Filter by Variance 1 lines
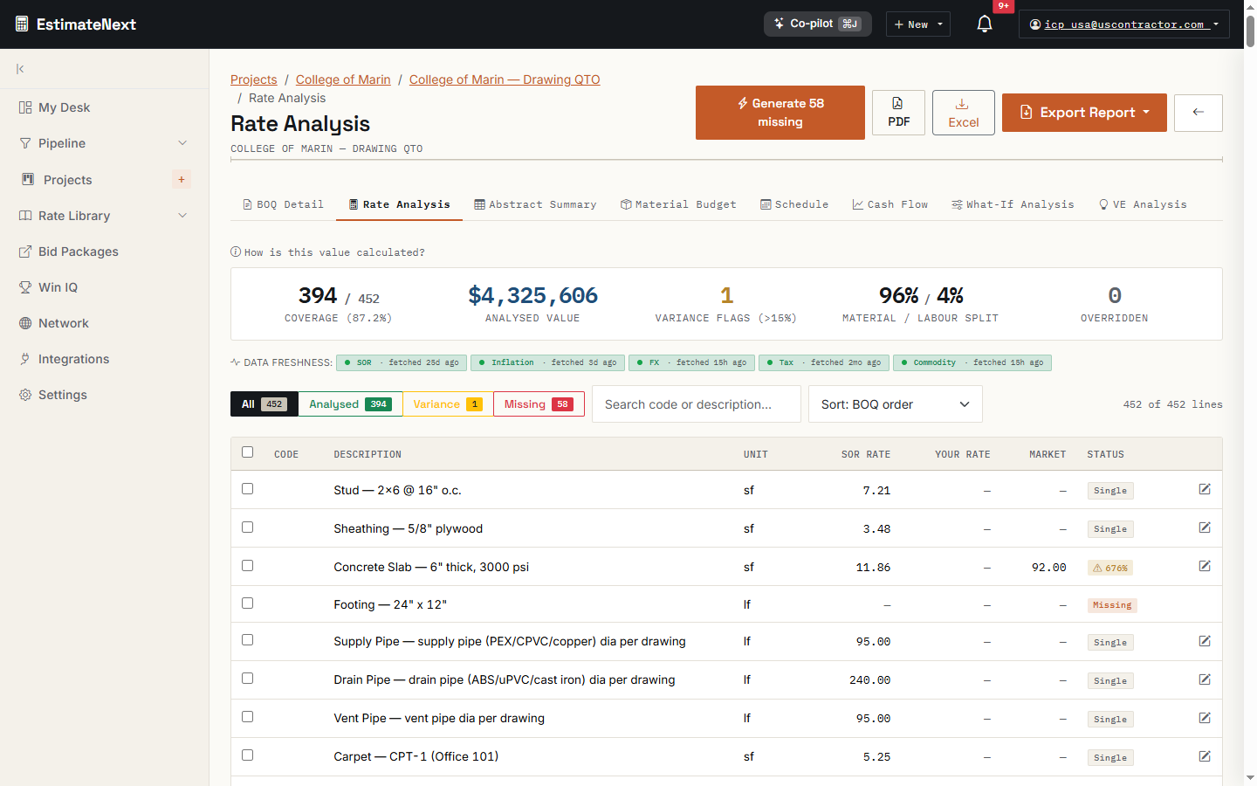Viewport: 1257px width, 786px height. (448, 404)
